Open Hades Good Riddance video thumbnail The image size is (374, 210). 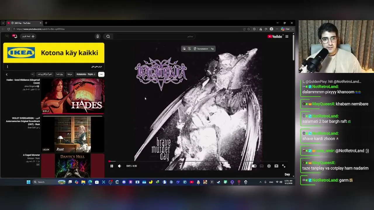(73, 96)
